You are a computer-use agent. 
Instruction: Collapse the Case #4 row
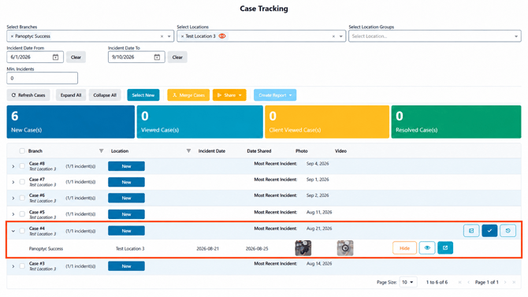tap(13, 231)
